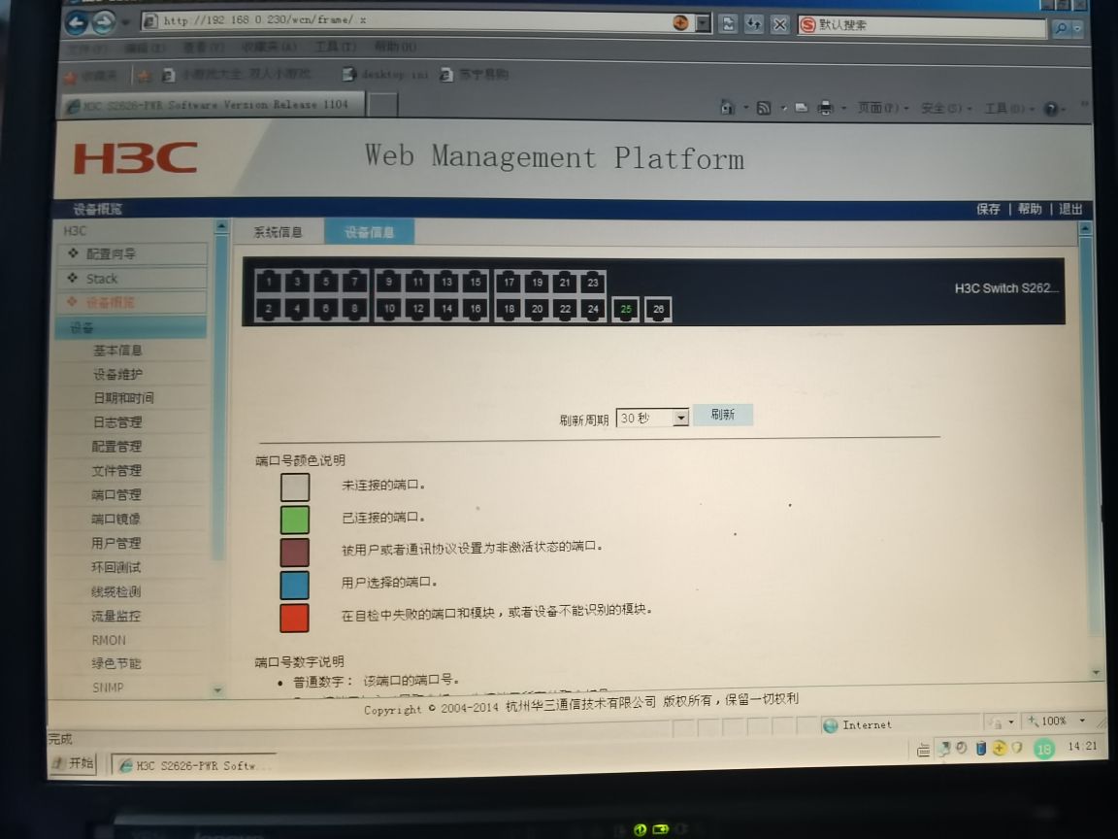Screen dimensions: 1118x839
Task: Switch to the 设备信息 tab
Action: click(x=369, y=232)
